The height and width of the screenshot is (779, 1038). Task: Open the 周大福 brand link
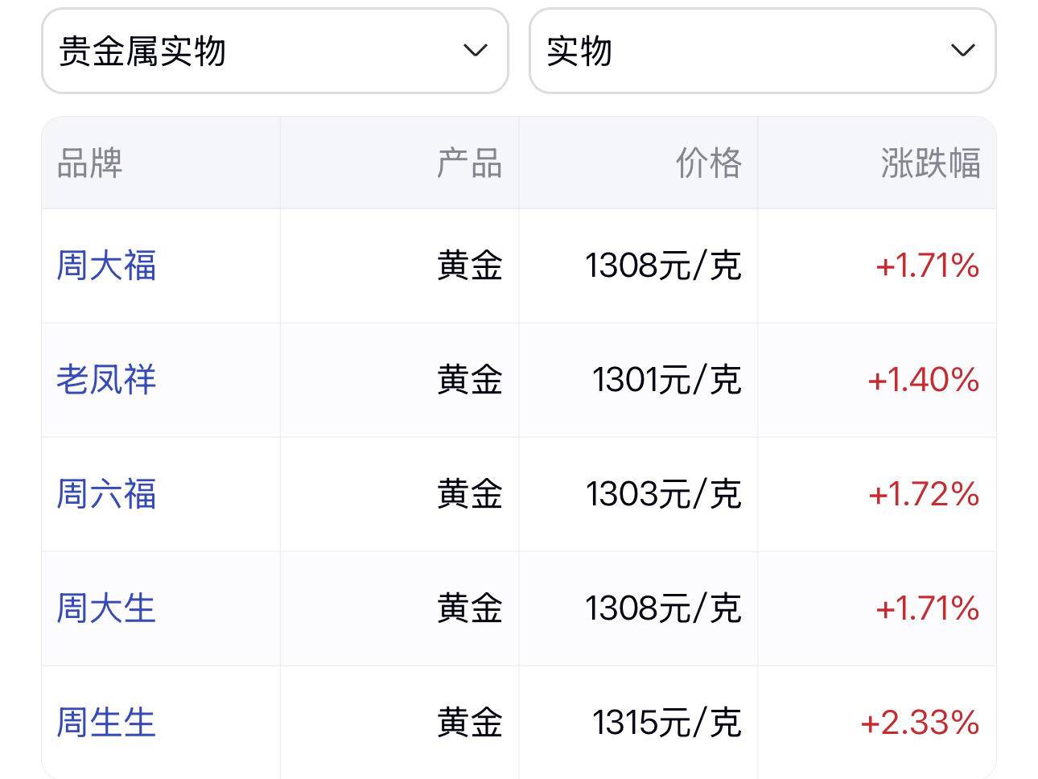pyautogui.click(x=106, y=266)
